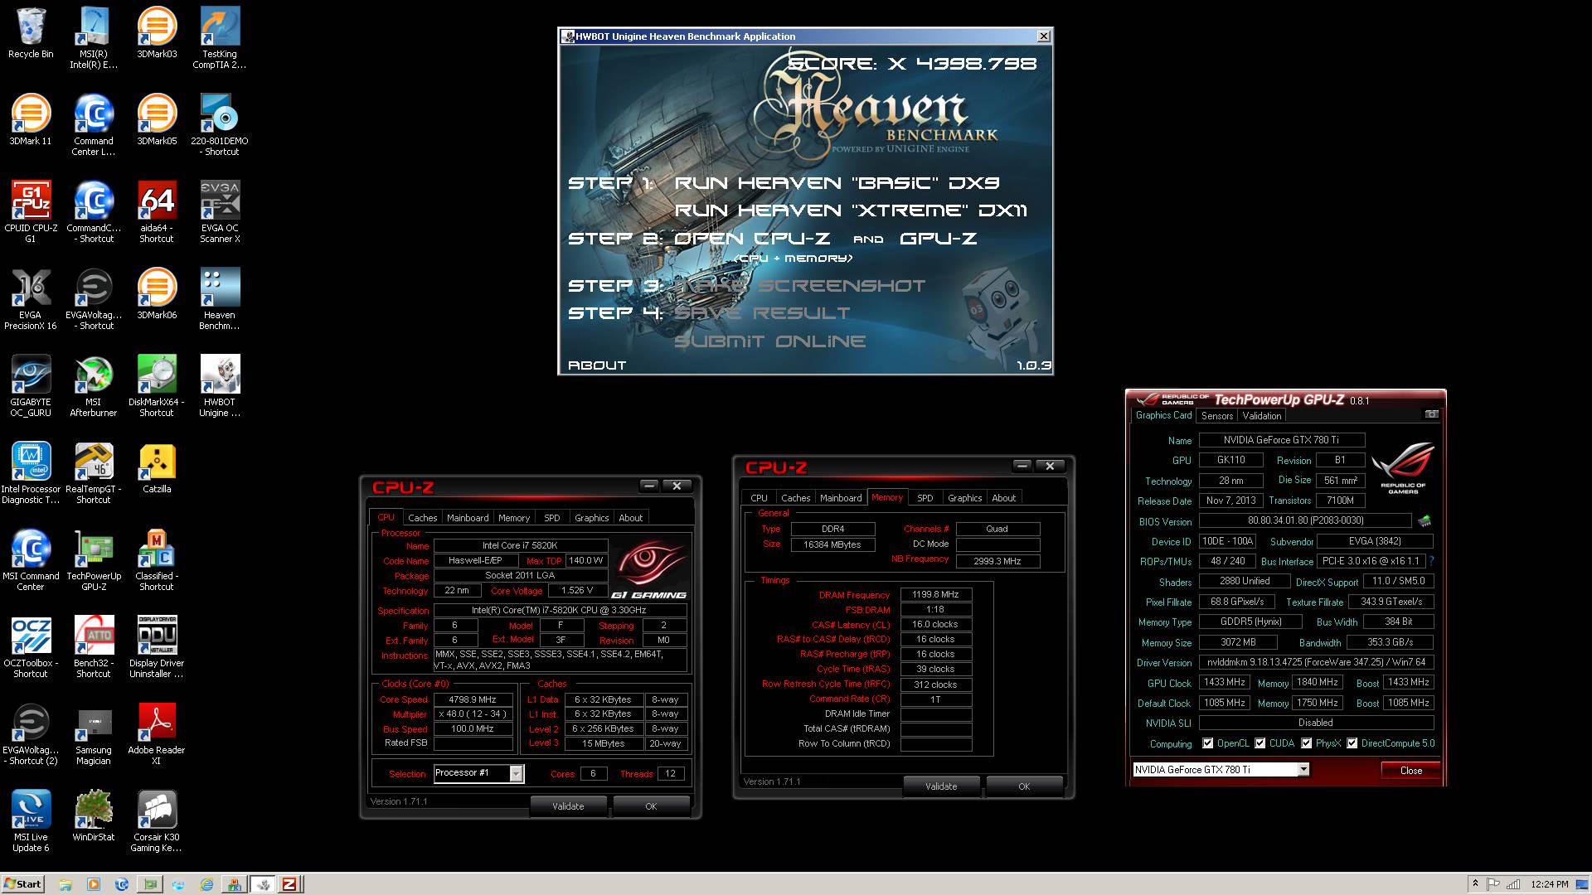Viewport: 1592px width, 895px height.
Task: Click Run Heaven "Basic" DX9 in HWBOT
Action: click(x=837, y=183)
